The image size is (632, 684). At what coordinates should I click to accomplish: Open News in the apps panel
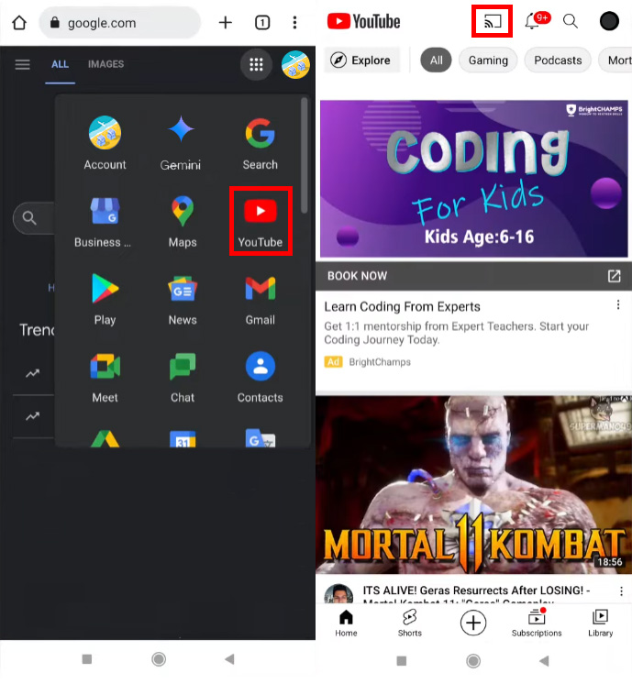coord(183,299)
